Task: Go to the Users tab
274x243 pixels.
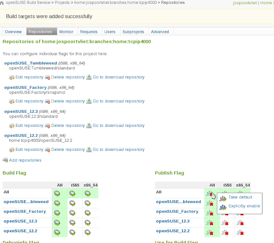Action: point(110,32)
